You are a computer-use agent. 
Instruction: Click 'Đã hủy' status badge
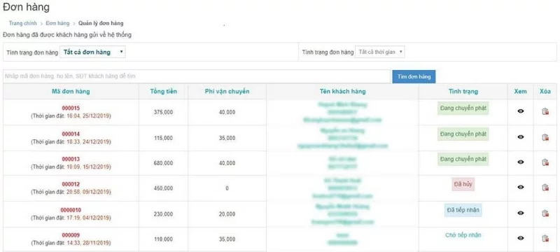coord(463,184)
